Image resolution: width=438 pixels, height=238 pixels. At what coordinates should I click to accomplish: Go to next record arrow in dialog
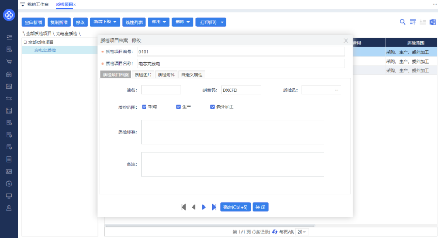click(204, 207)
